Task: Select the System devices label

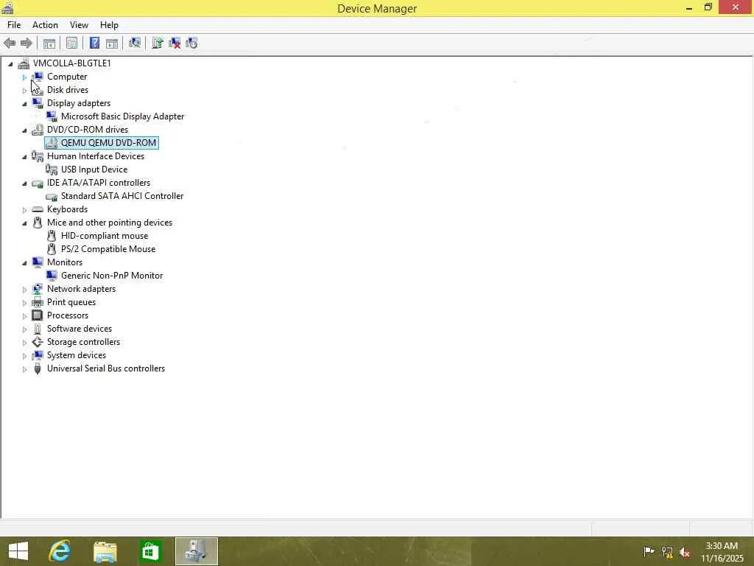Action: click(77, 355)
